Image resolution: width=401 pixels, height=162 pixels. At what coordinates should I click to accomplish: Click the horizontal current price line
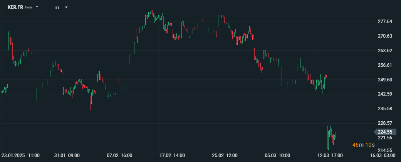click(187, 132)
